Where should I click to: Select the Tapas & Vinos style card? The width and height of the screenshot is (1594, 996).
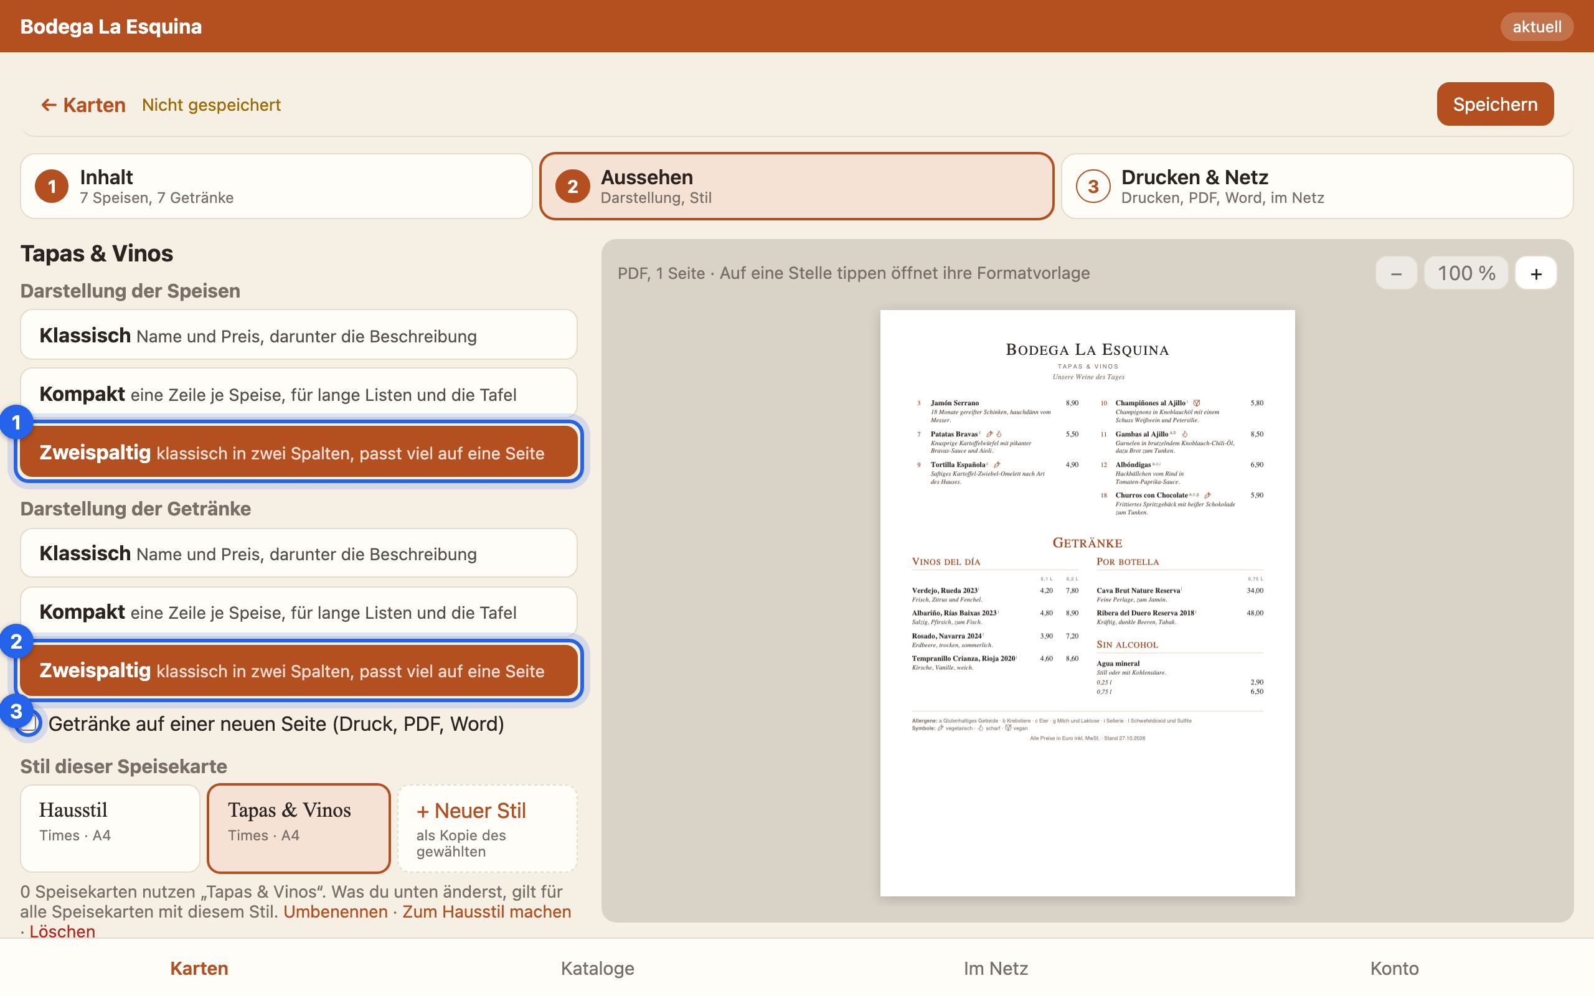point(298,828)
